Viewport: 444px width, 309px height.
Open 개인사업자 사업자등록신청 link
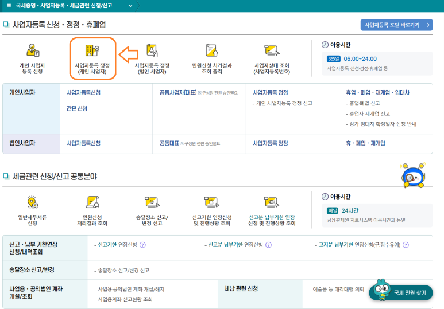pyautogui.click(x=83, y=92)
